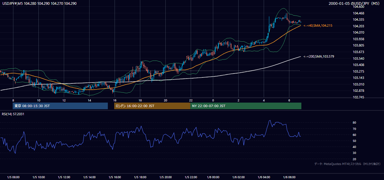Image resolution: width=384 pixels, height=180 pixels.
Task: Click price level 104.203 on price axis
Action: click(359, 26)
